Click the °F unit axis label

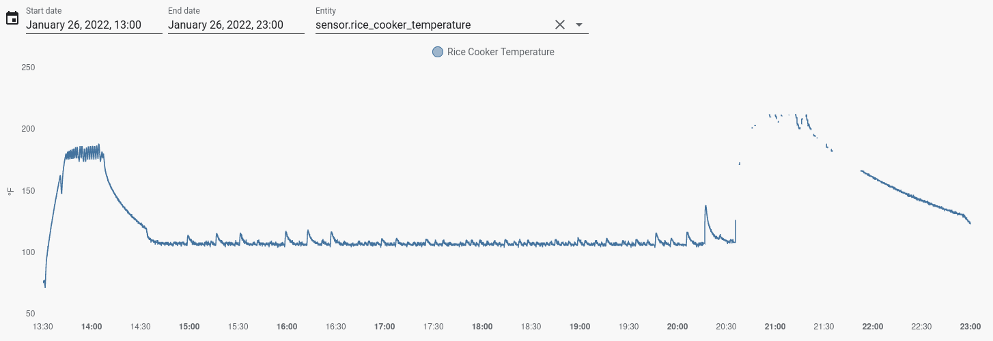pos(11,191)
